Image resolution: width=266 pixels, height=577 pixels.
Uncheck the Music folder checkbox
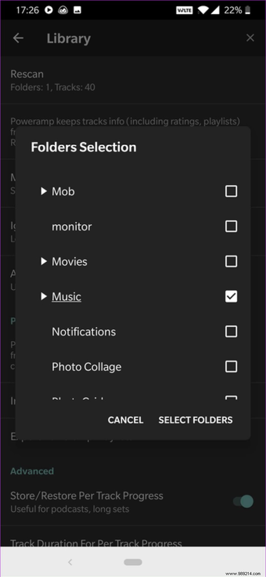tap(231, 296)
